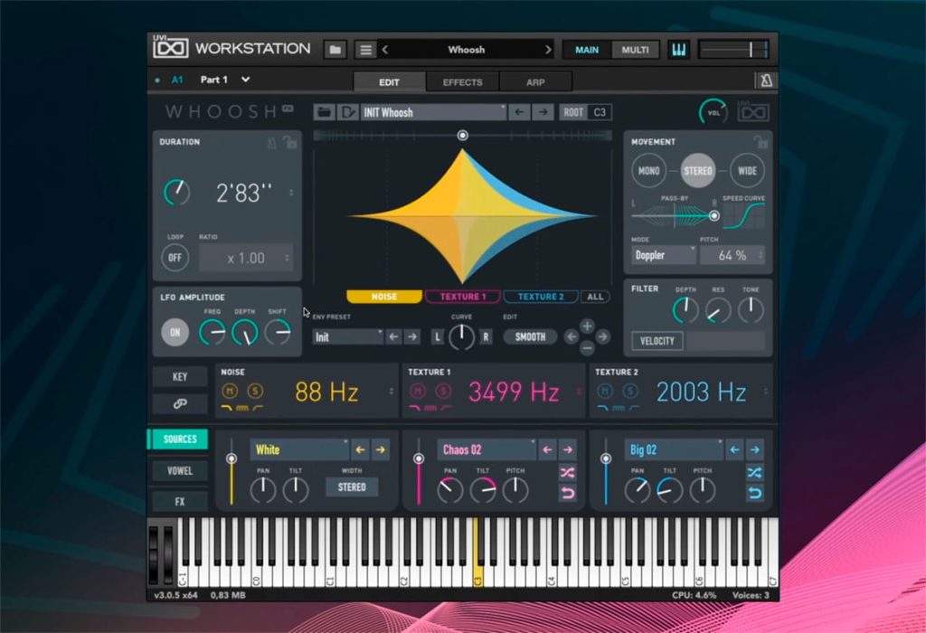Shuffle Texture 1 source with pink randomize icon
This screenshot has width=926, height=633.
click(568, 472)
